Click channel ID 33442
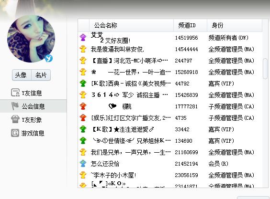The height and width of the screenshot is (199, 270). pyautogui.click(x=182, y=129)
